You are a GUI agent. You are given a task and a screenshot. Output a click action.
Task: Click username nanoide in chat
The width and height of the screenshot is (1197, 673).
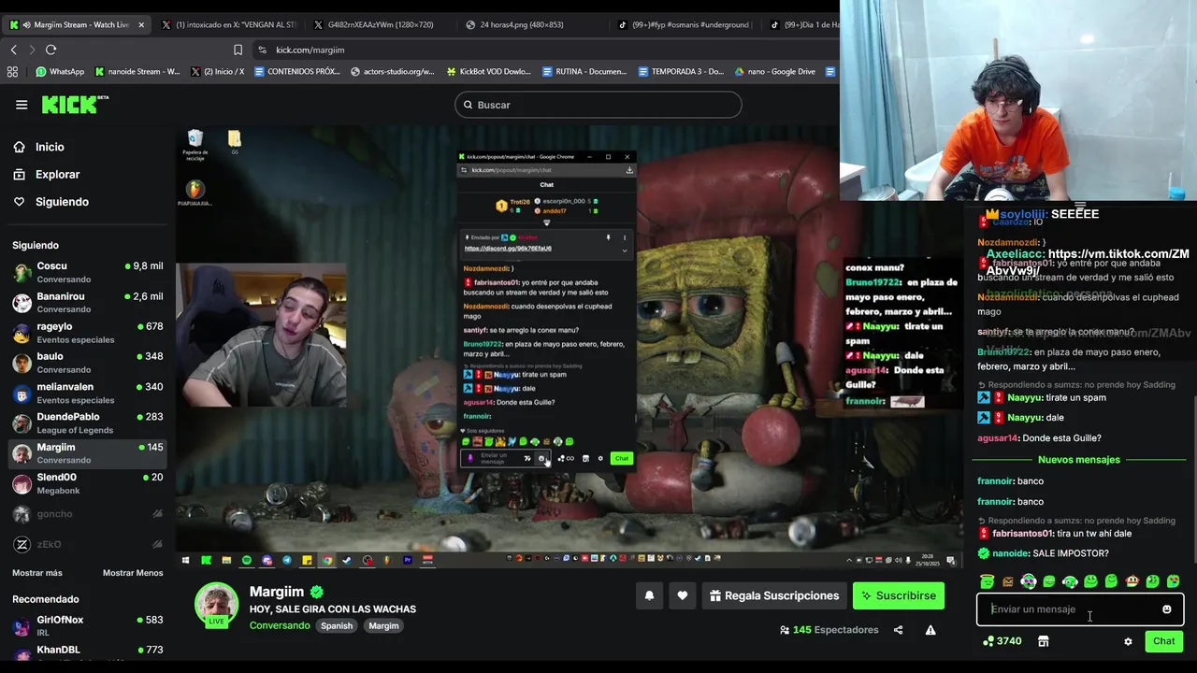coord(1010,553)
